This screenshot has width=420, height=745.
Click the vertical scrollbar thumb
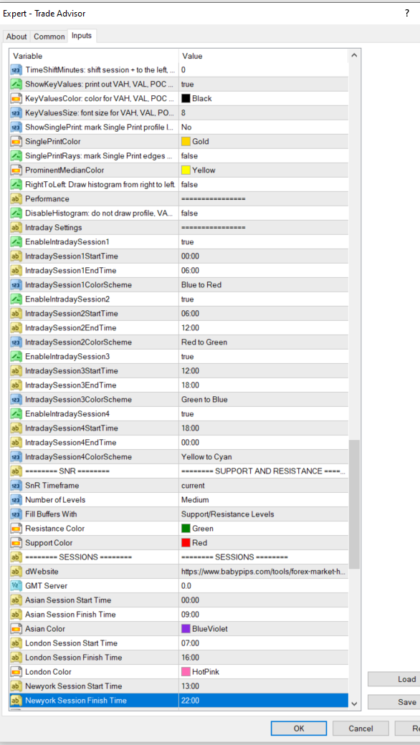(x=355, y=504)
